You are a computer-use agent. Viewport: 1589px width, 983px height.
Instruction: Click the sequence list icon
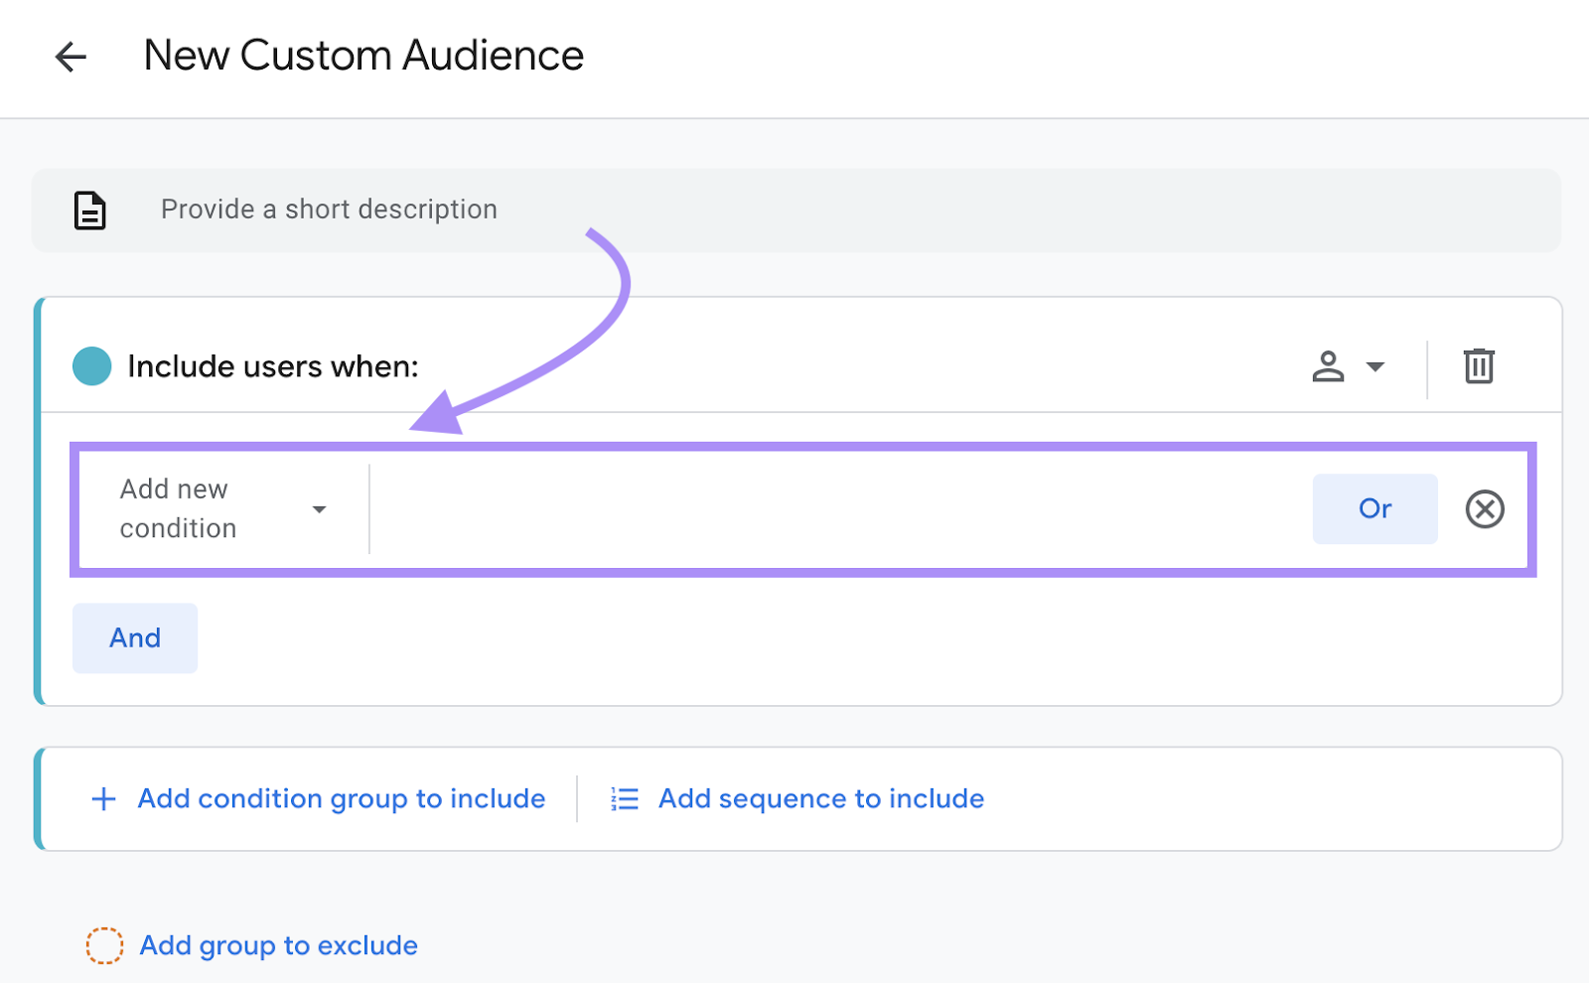624,798
